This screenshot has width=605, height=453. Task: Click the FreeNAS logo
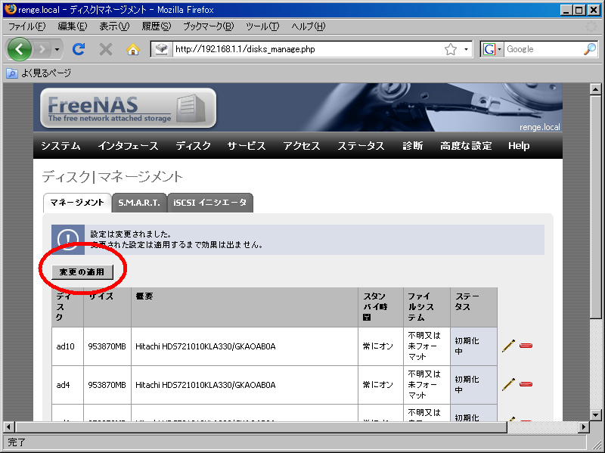(x=128, y=108)
